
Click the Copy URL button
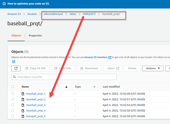pos(63,68)
